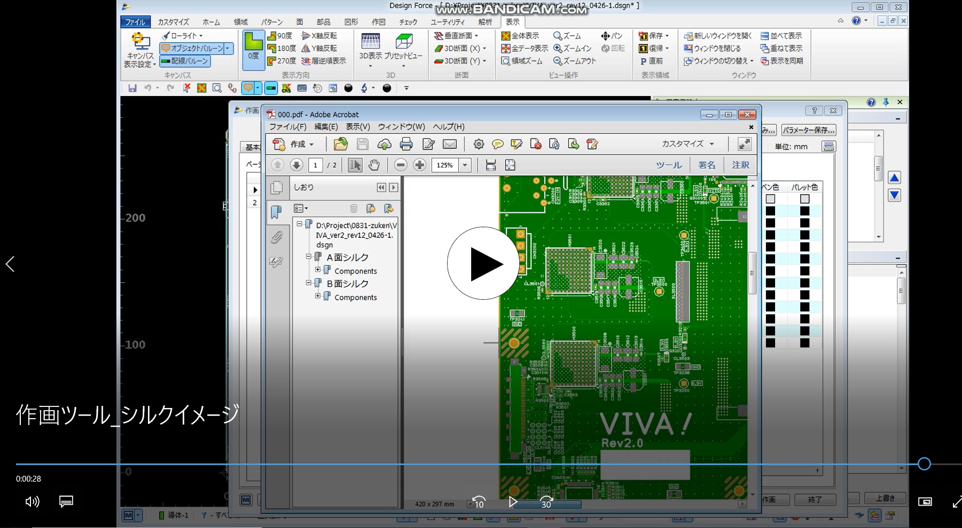
Task: Click the パラメーター保存... button
Action: tap(809, 130)
